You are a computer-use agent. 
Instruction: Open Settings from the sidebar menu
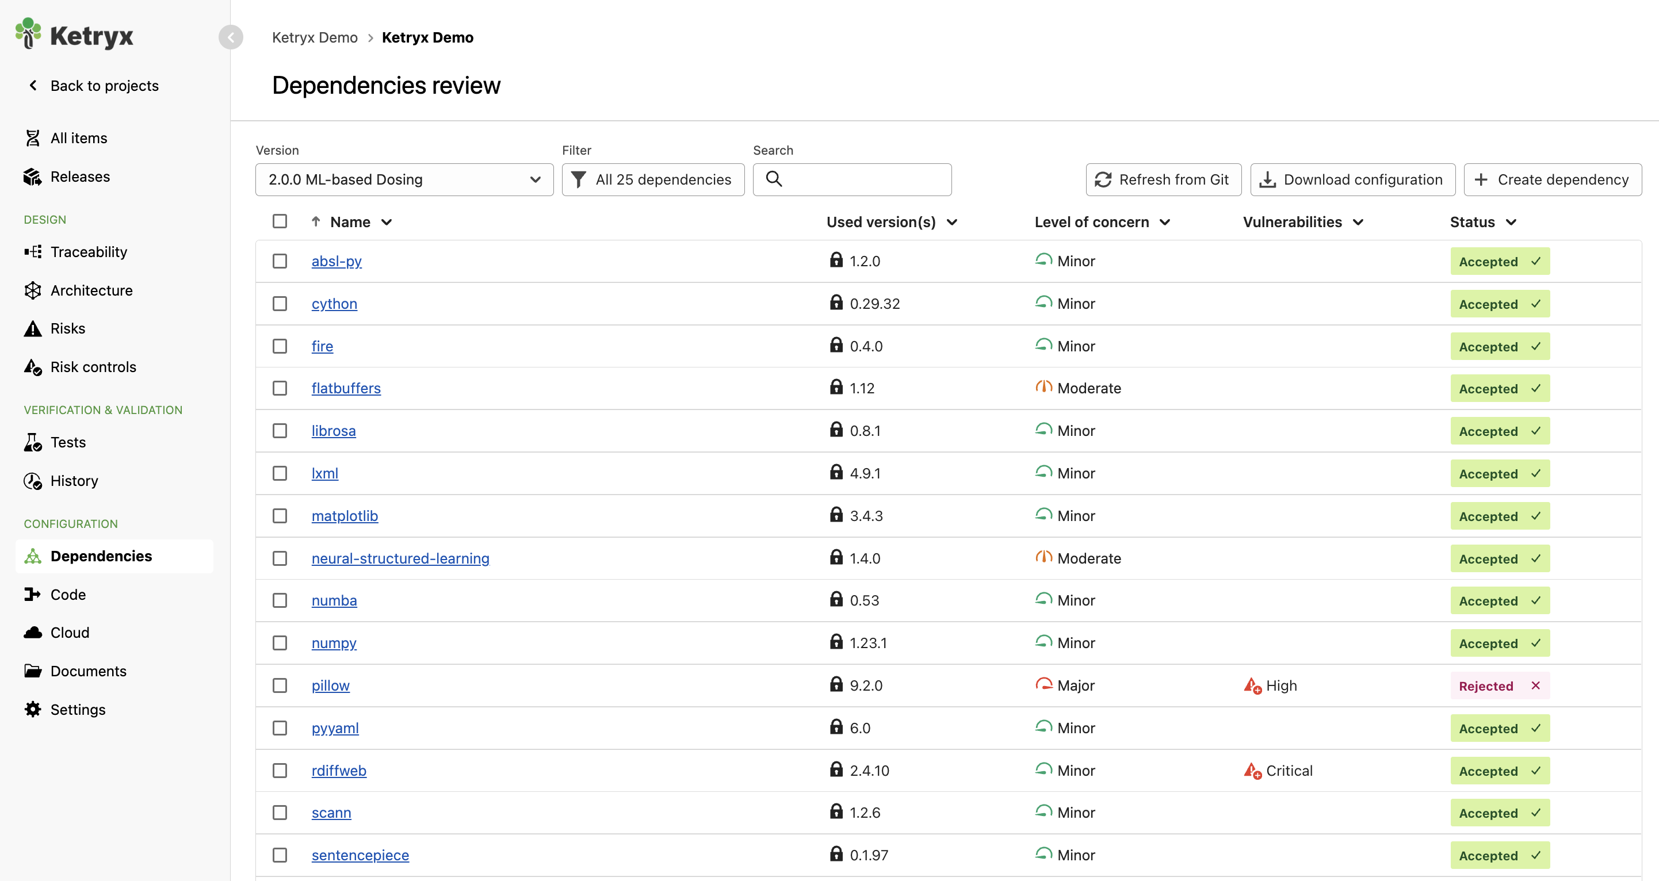(78, 710)
